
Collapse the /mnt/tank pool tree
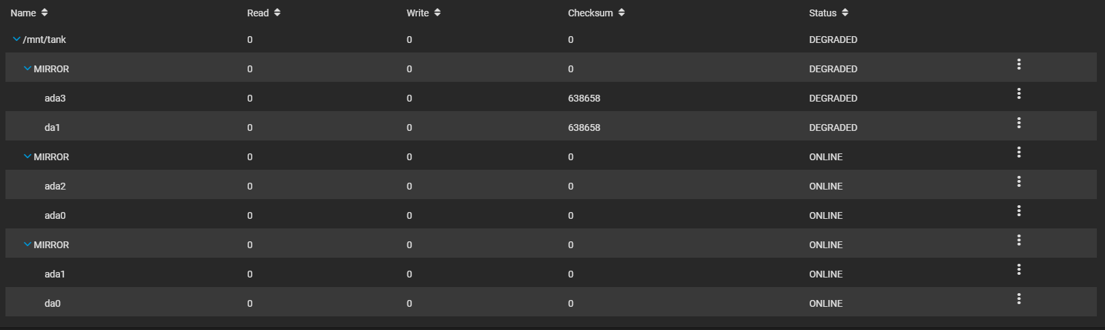[x=16, y=40]
